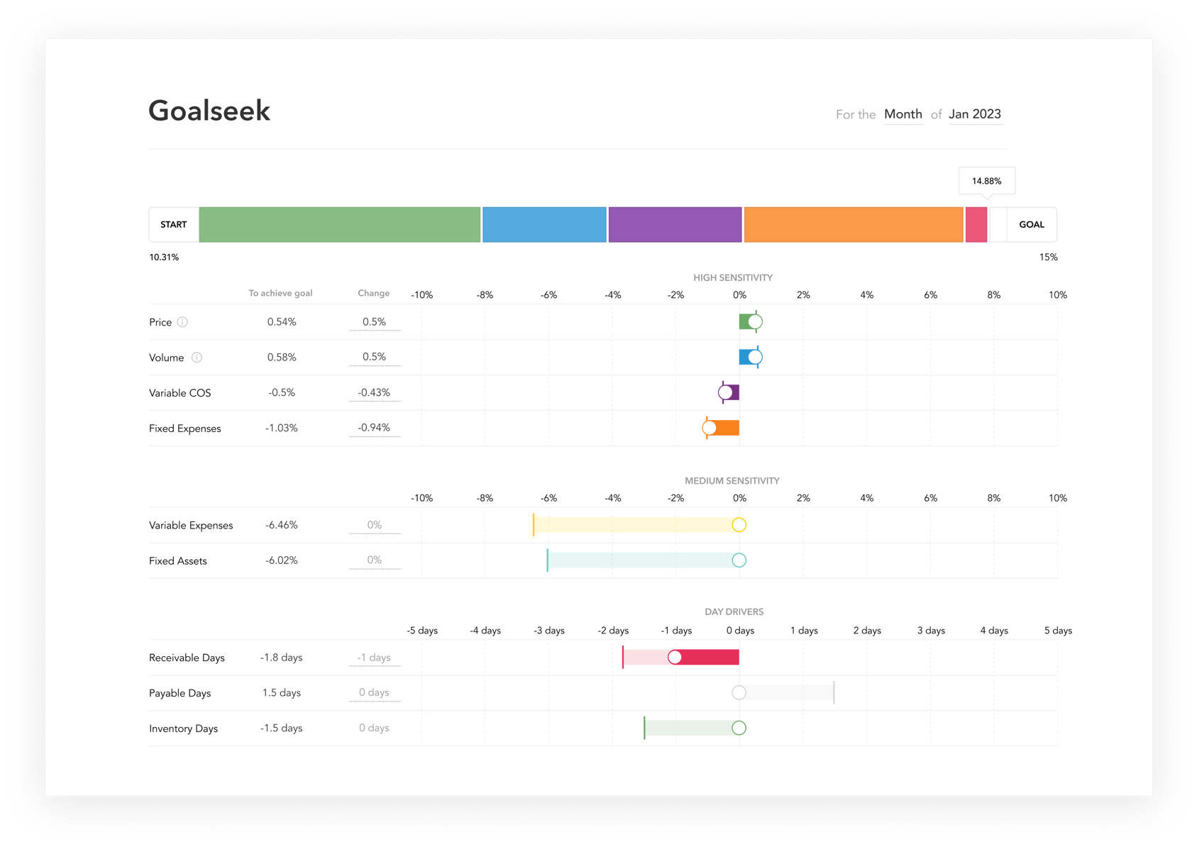Click the Payable Days slider handle
This screenshot has width=1197, height=847.
739,692
